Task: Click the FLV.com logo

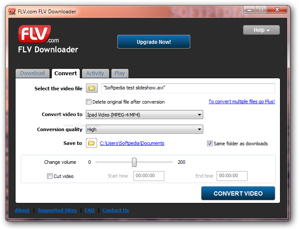Action: coord(38,34)
